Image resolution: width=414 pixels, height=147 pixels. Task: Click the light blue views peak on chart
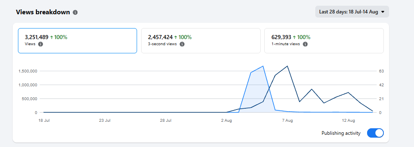[263, 66]
